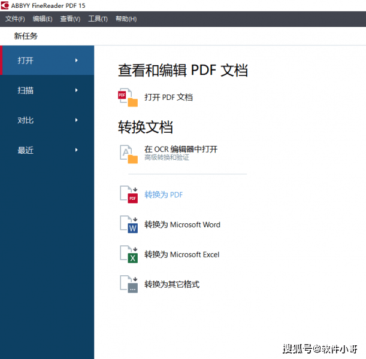Click the 打开 PDF 文档 link
Screen dimensions: 366x359
click(168, 97)
